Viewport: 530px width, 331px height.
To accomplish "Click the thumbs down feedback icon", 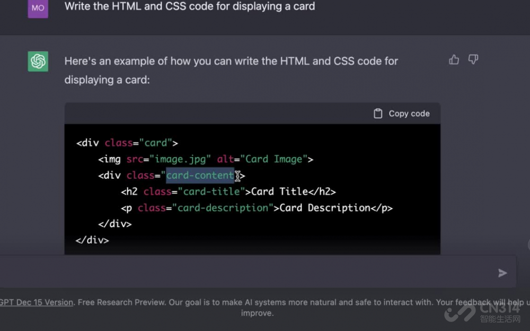I will pyautogui.click(x=473, y=60).
